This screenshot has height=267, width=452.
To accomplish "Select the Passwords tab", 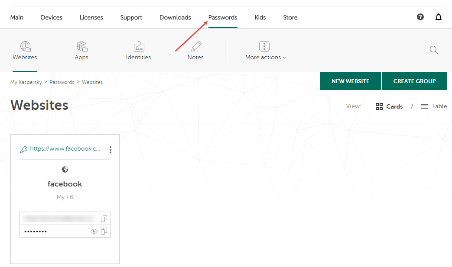I will (223, 18).
